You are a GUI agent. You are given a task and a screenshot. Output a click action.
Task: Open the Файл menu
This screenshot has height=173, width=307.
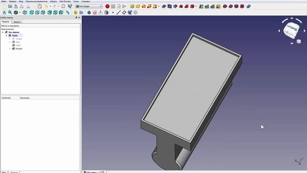(4, 1)
